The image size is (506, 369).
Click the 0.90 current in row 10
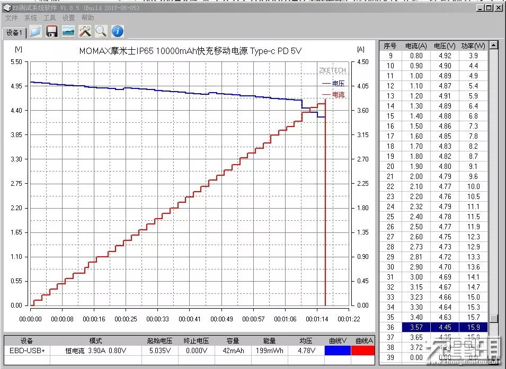[x=416, y=66]
